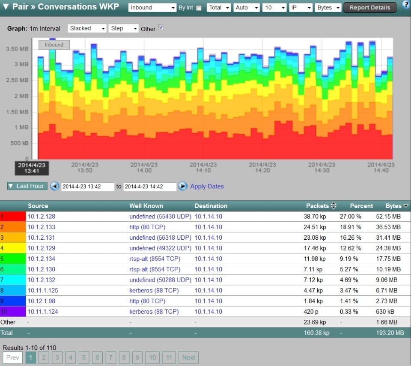Open the Inbound direction dropdown
Image resolution: width=411 pixels, height=366 pixels.
point(152,8)
